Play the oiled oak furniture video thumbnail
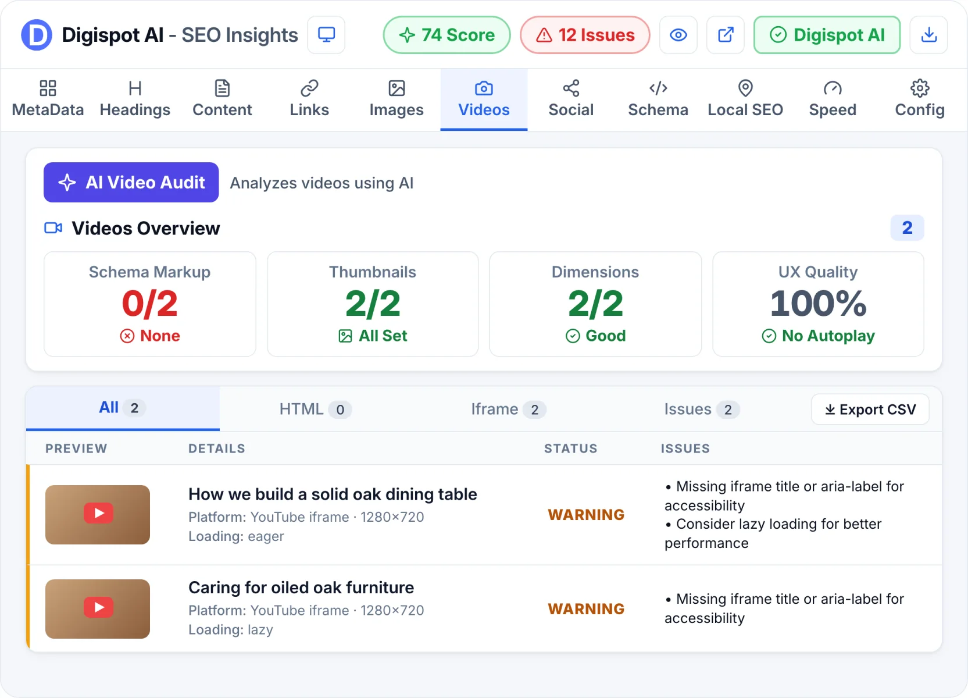 tap(98, 609)
